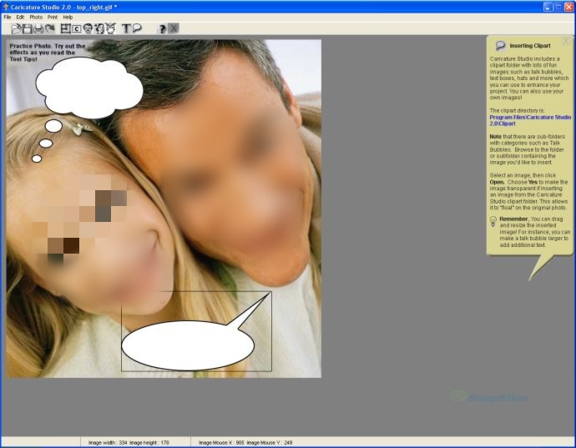Screen dimensions: 576x448
Task: Click the Open file icon in toolbar
Action: [16, 28]
